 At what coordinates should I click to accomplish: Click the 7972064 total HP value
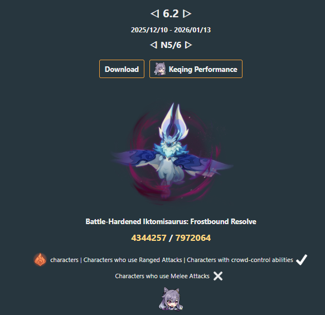(x=193, y=238)
